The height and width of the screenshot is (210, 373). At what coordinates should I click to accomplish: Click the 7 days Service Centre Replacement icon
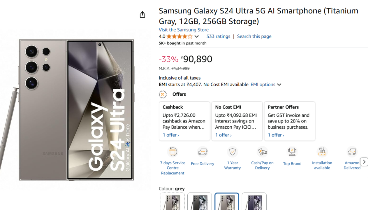click(x=173, y=152)
